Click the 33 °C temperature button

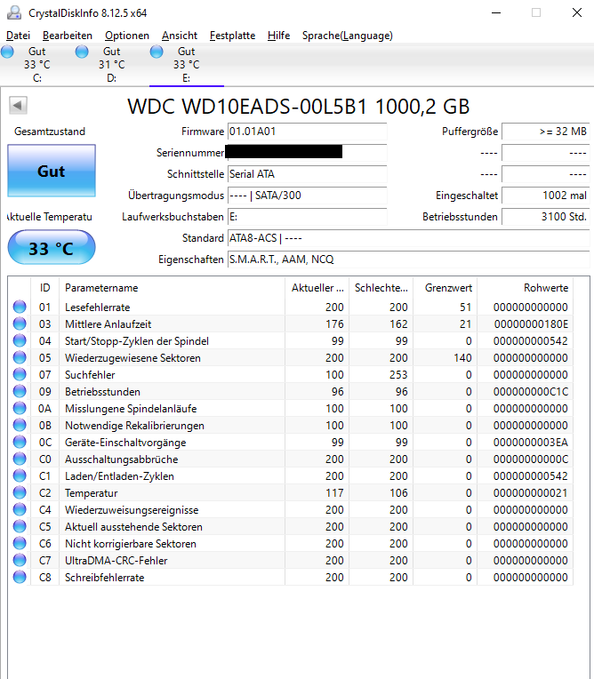click(x=52, y=247)
